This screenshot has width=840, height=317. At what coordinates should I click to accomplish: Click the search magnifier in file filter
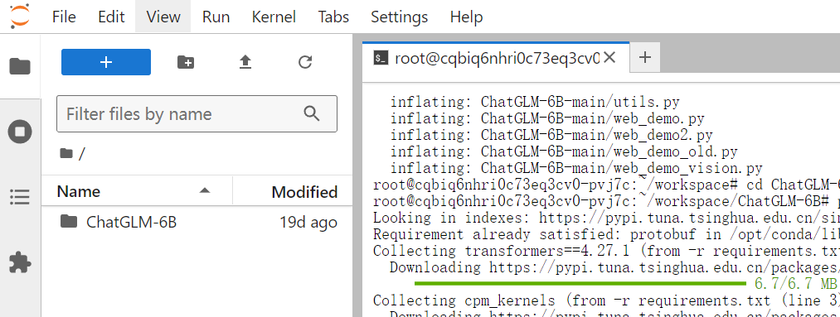[x=311, y=113]
